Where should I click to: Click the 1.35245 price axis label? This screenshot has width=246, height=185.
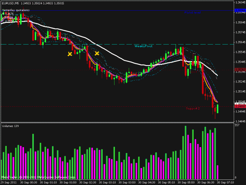240,82
